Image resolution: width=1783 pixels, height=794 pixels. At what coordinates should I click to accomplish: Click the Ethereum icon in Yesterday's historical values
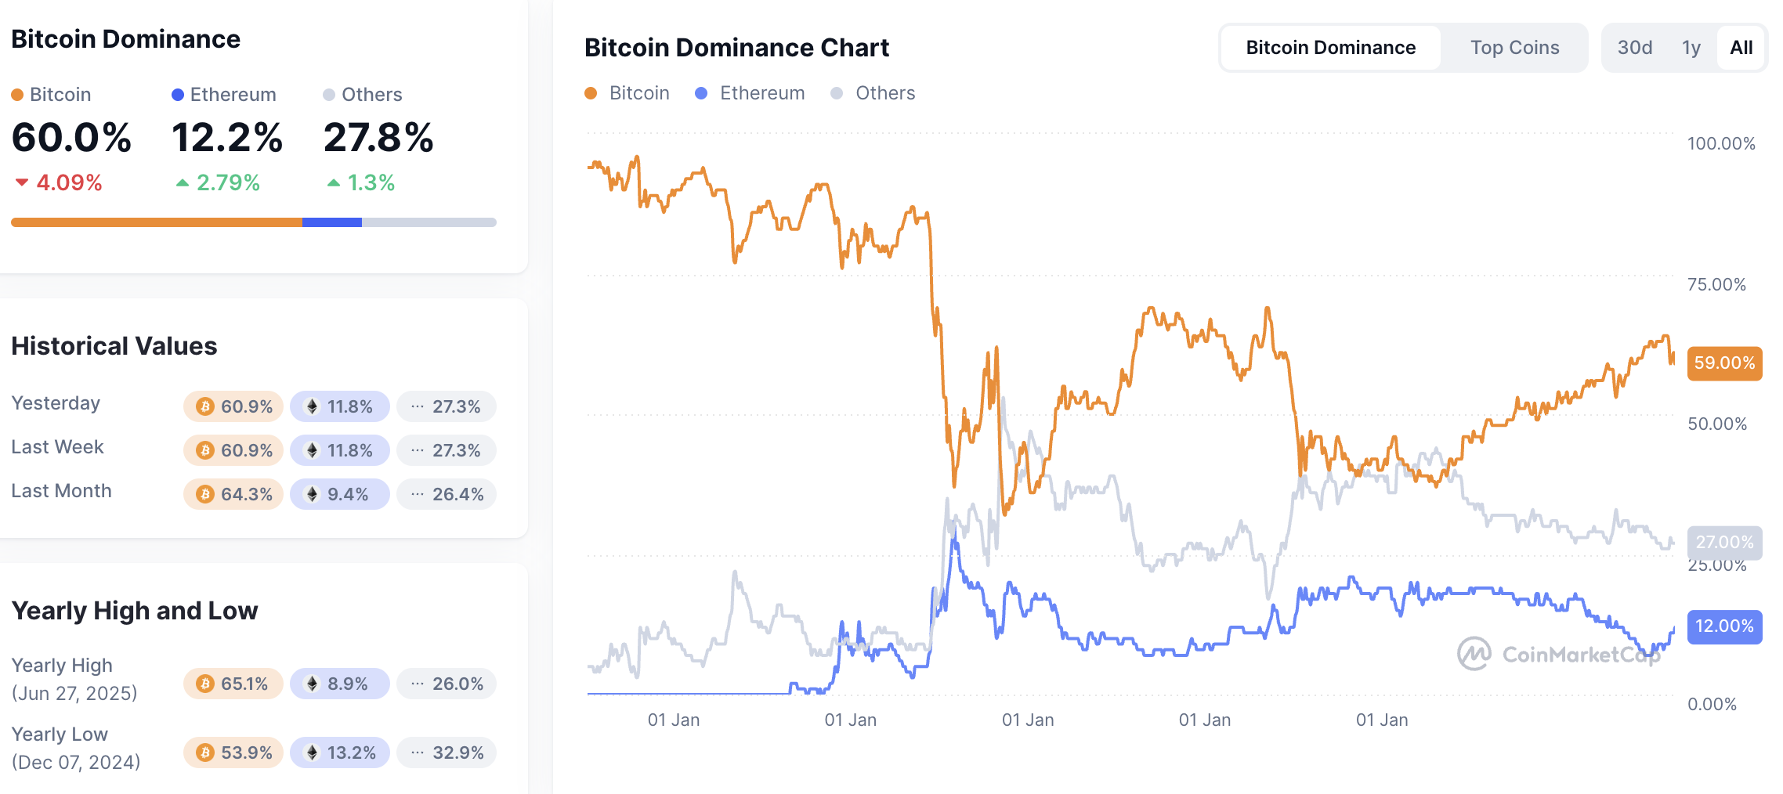(x=312, y=406)
